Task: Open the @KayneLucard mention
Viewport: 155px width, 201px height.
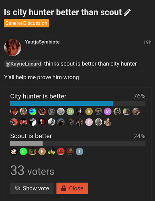Action: pos(23,64)
